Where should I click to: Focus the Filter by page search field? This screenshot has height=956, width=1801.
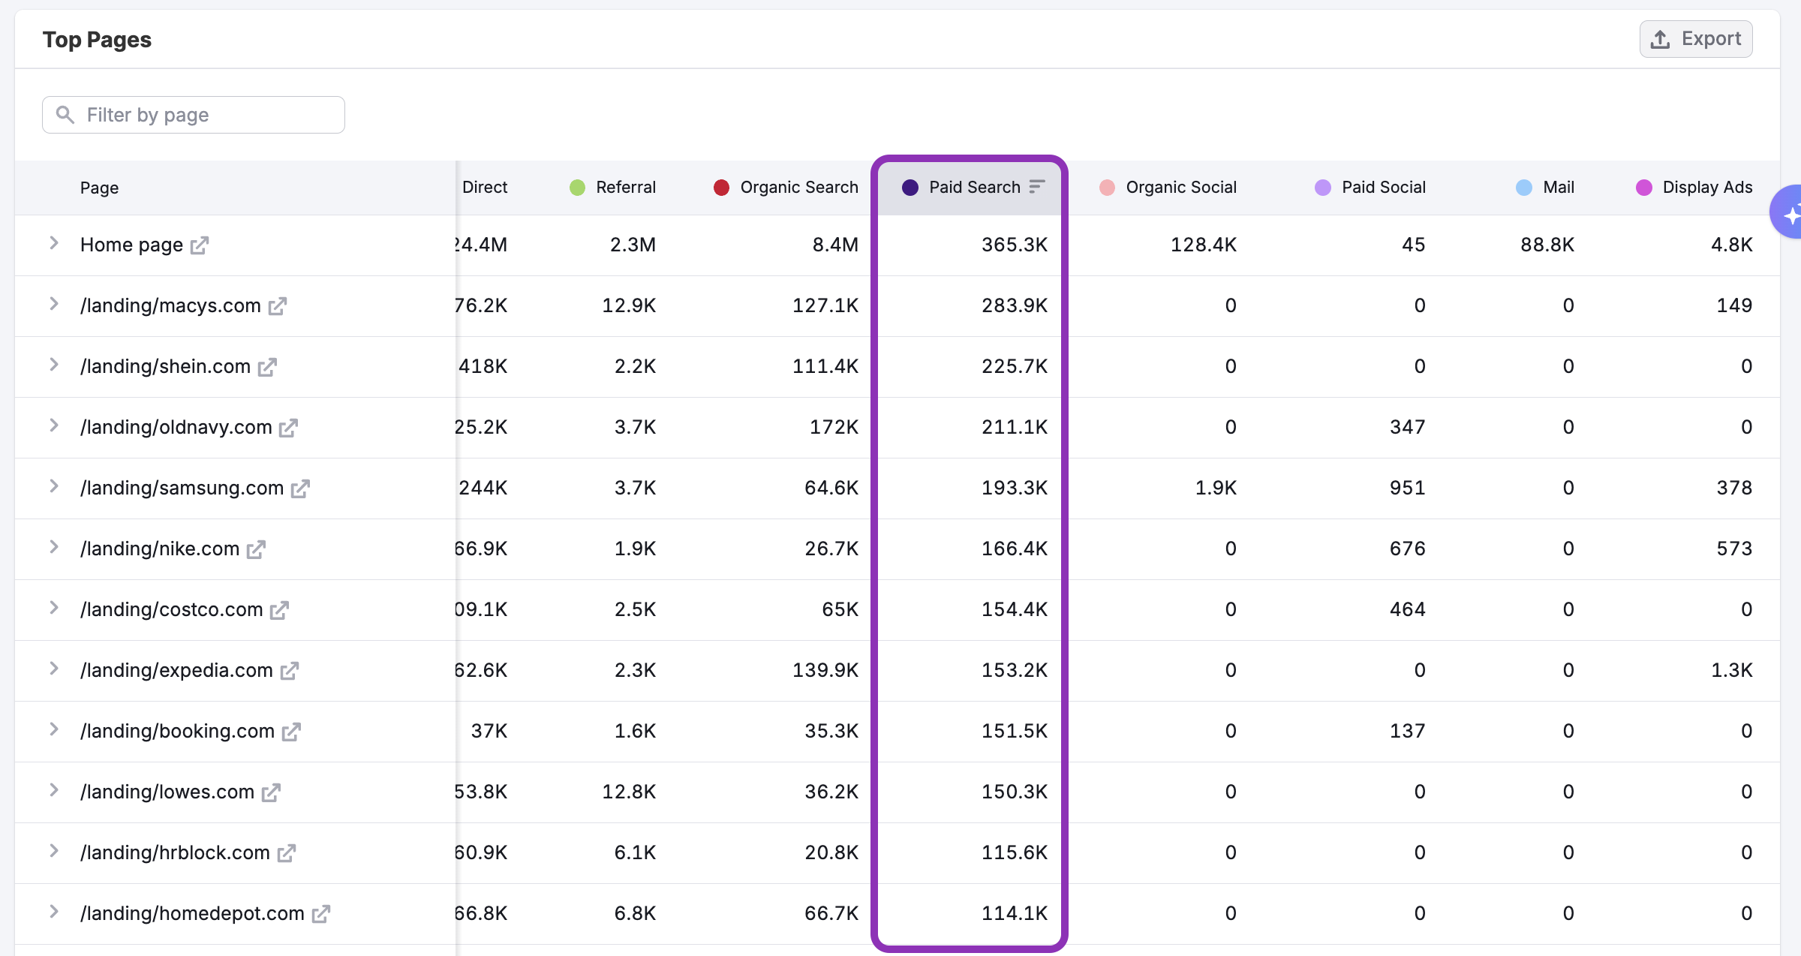[x=194, y=115]
